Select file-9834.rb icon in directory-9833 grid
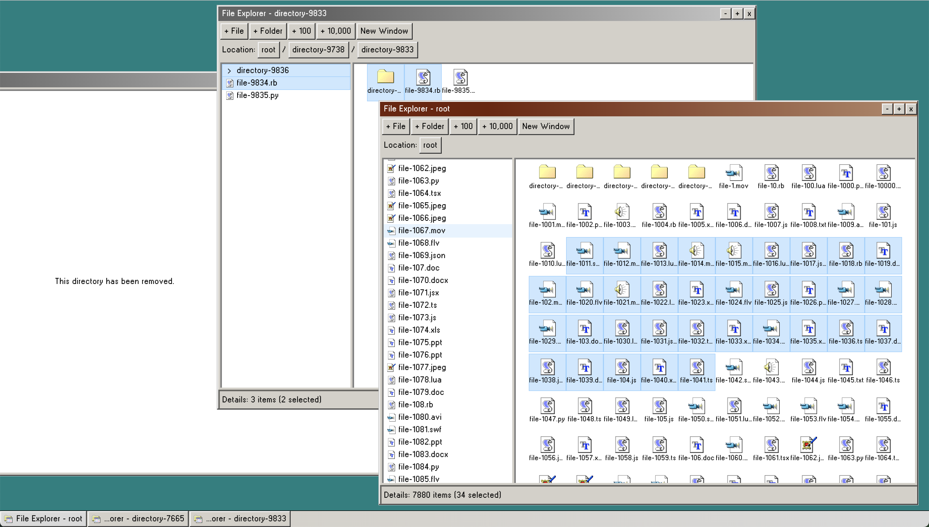929x527 pixels. click(423, 77)
